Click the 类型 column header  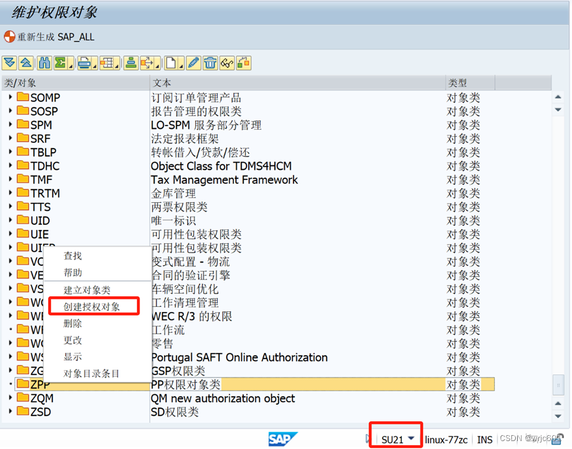(x=470, y=83)
